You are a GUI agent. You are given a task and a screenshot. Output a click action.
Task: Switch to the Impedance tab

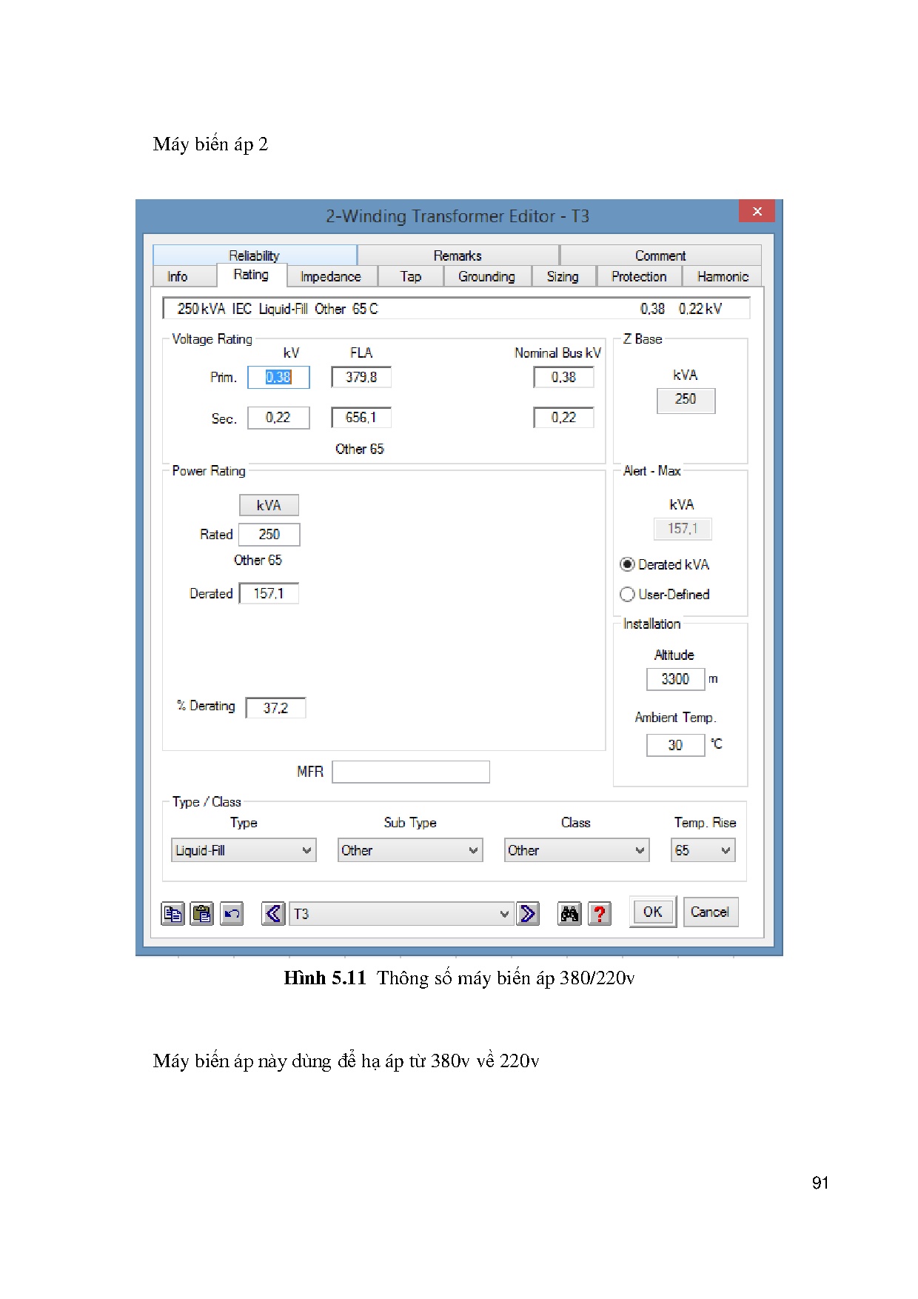[330, 276]
